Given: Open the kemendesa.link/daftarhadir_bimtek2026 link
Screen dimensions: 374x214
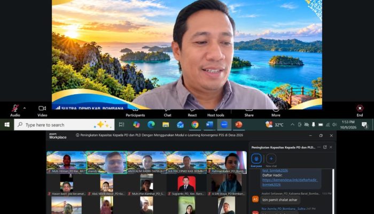Looking at the screenshot, I should tap(290, 182).
